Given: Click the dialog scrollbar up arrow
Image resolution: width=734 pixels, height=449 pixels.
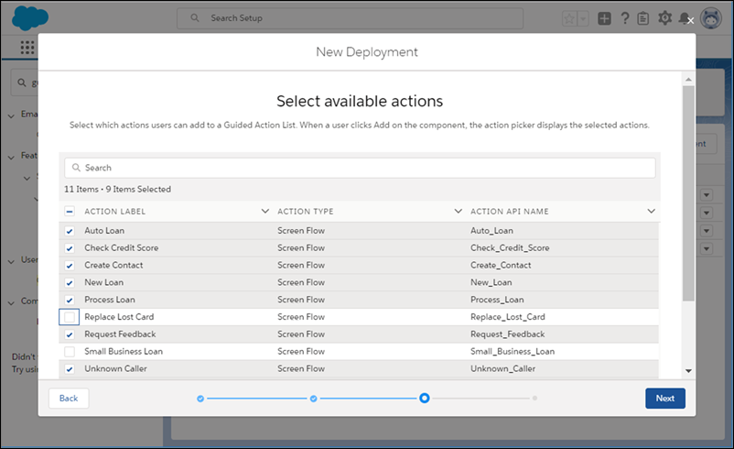Looking at the screenshot, I should [x=688, y=79].
